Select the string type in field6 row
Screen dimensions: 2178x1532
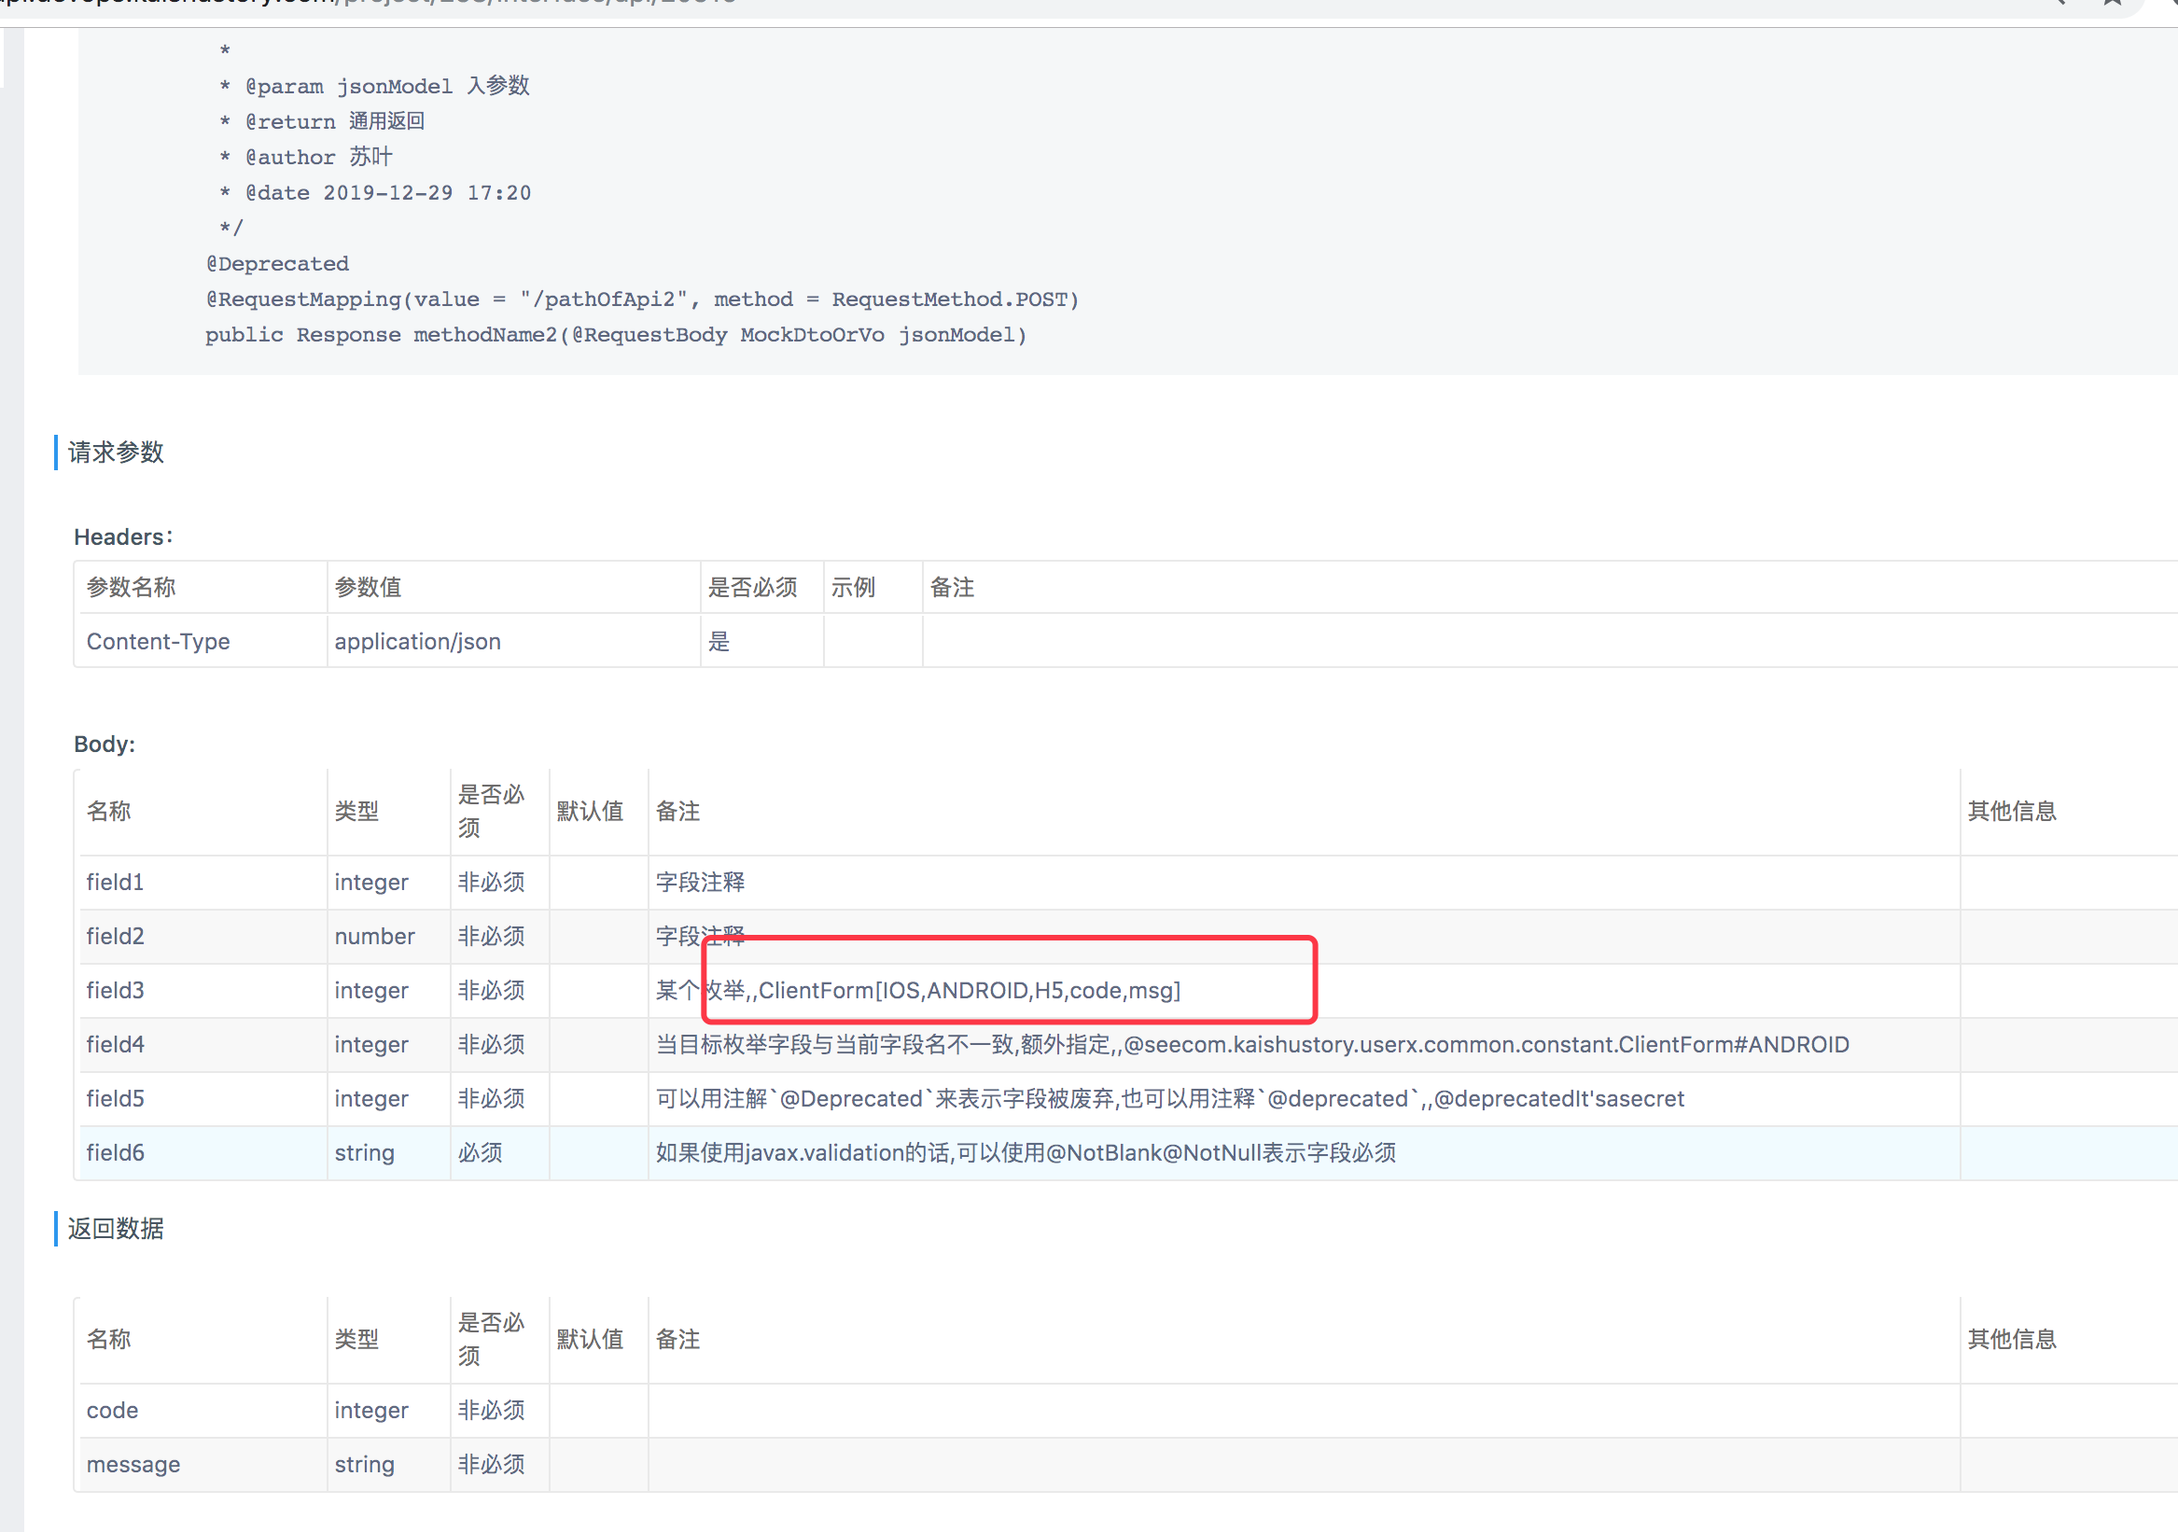[x=364, y=1152]
